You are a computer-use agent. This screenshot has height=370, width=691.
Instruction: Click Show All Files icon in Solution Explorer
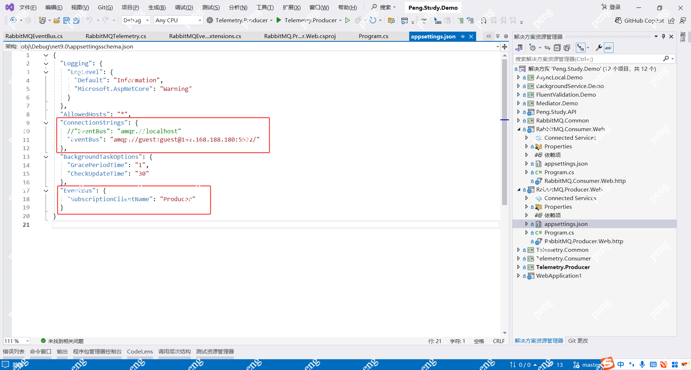567,48
